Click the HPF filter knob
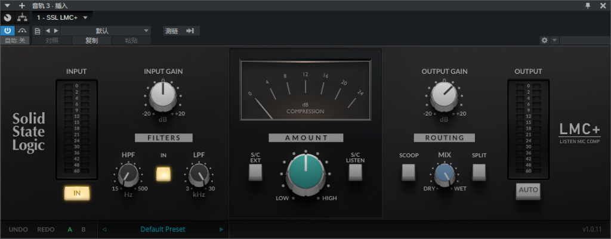 (x=128, y=175)
